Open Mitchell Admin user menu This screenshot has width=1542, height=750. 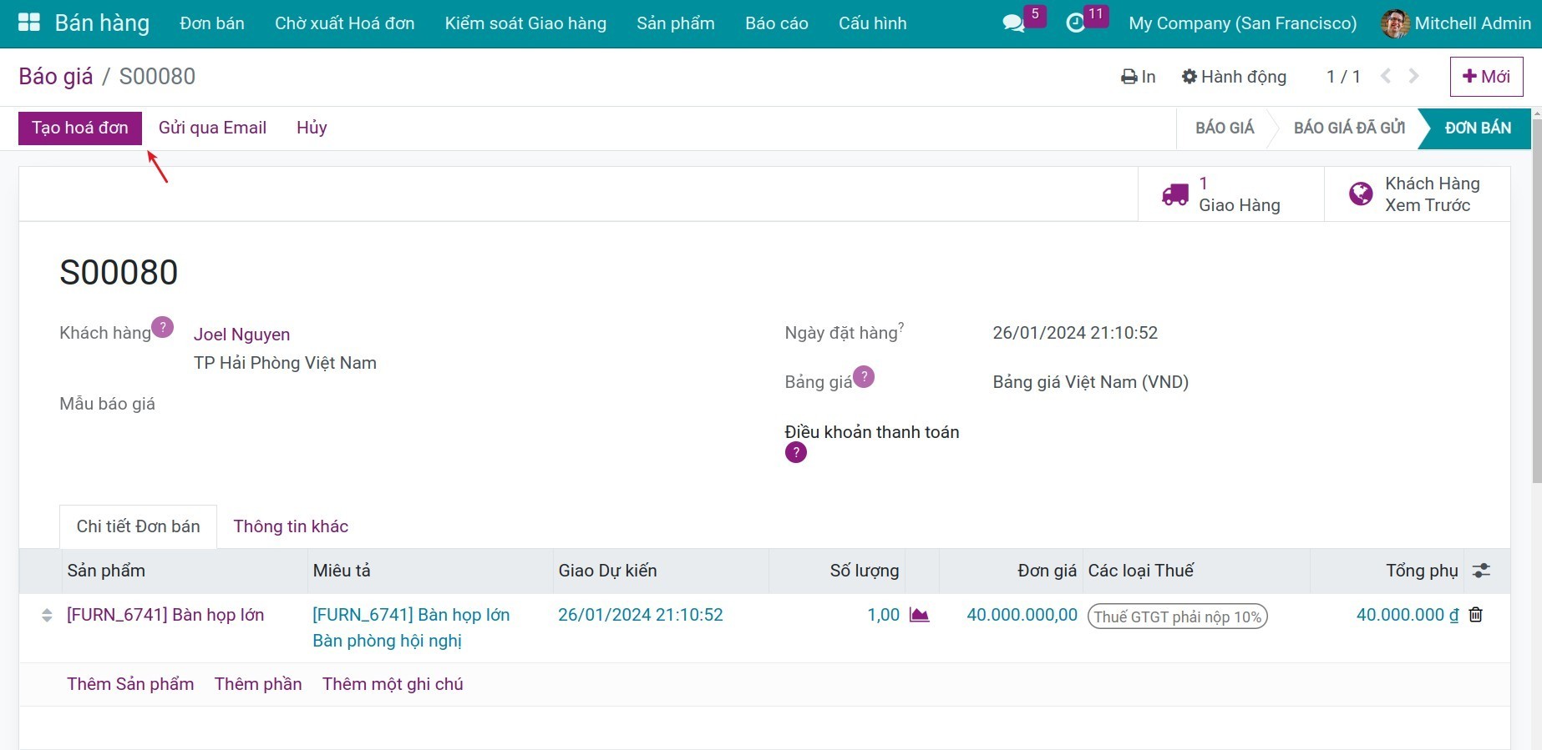tap(1456, 23)
